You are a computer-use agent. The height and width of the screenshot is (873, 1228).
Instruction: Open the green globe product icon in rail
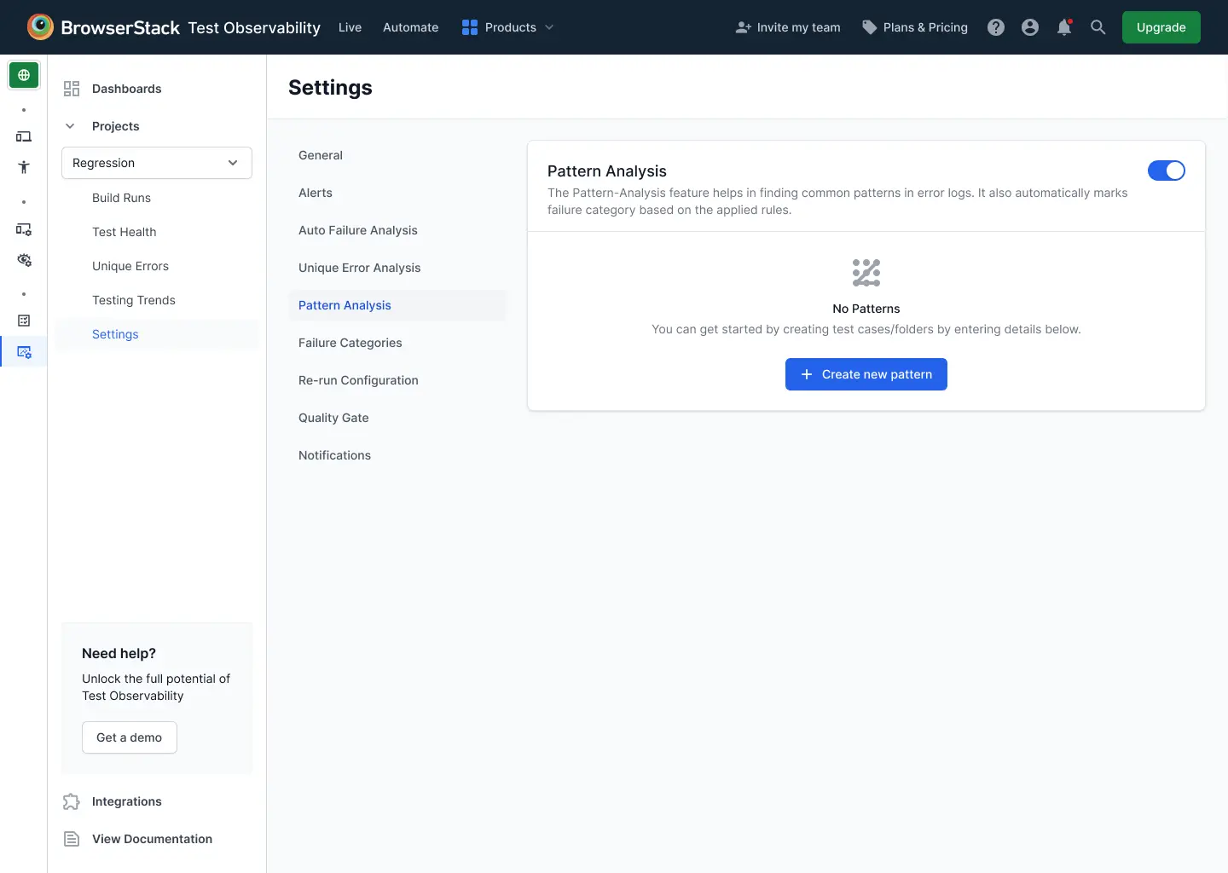click(24, 75)
